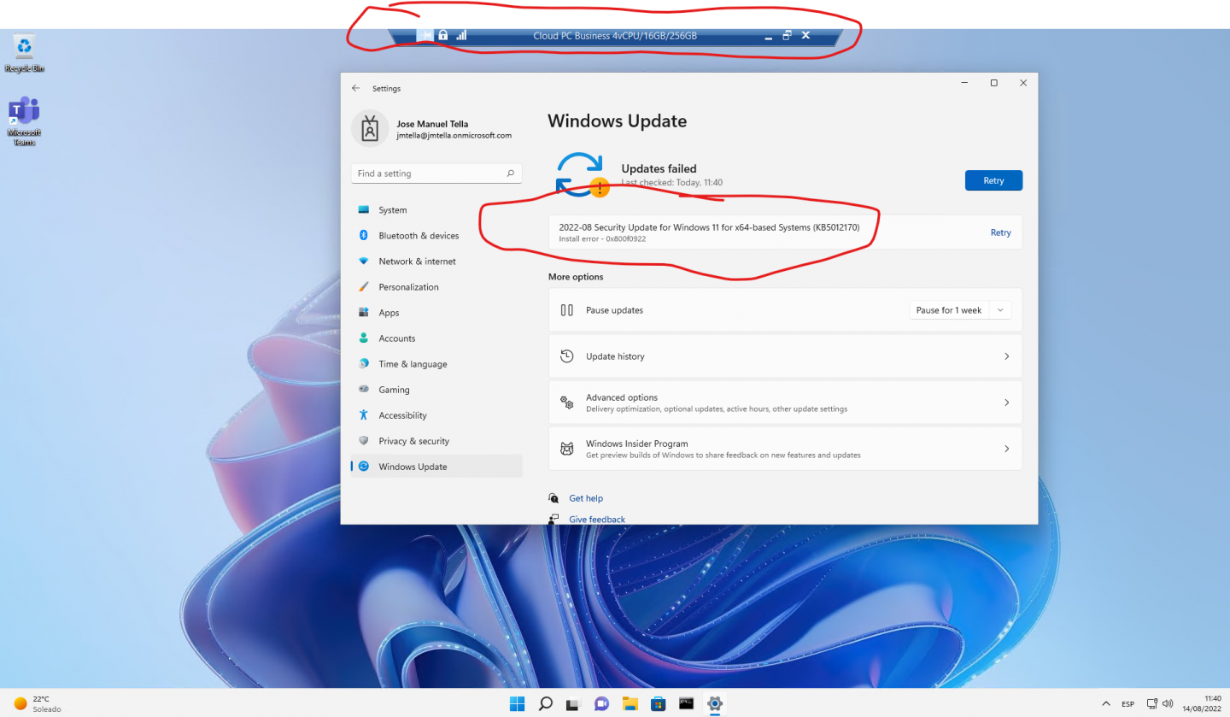Click the lock icon on connection bar
The width and height of the screenshot is (1230, 717).
[x=442, y=35]
